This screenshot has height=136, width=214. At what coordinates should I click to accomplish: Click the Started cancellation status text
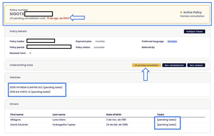click(192, 16)
